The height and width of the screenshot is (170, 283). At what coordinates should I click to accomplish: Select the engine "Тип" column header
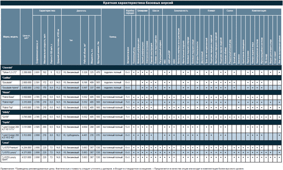click(71, 40)
